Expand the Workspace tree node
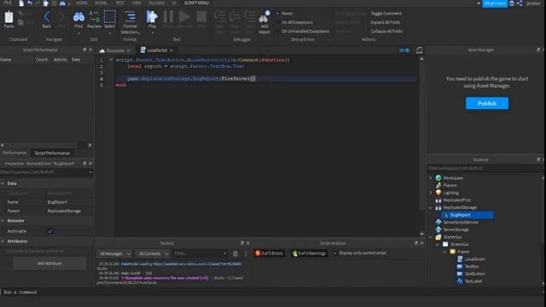The height and width of the screenshot is (307, 546). point(431,178)
